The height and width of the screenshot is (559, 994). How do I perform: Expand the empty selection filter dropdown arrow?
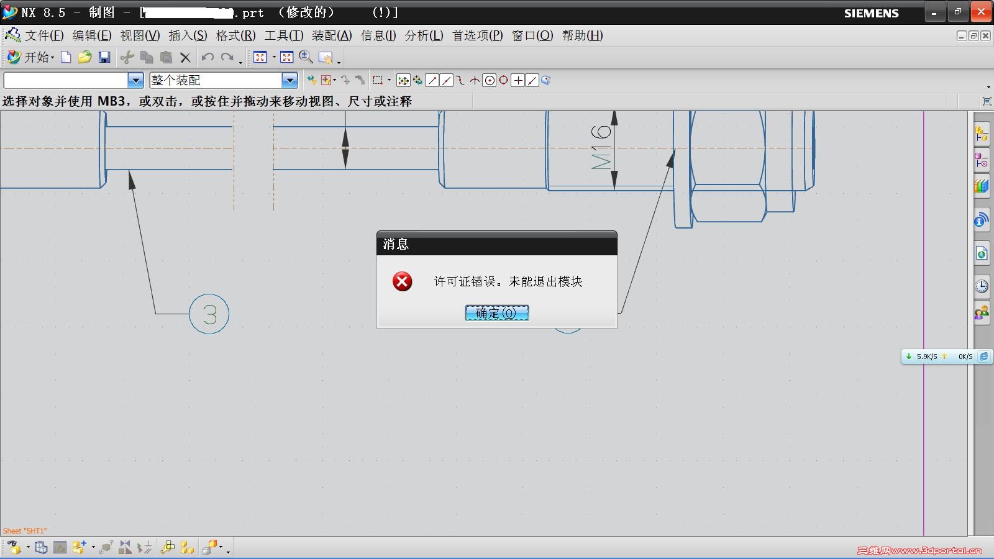[x=135, y=80]
